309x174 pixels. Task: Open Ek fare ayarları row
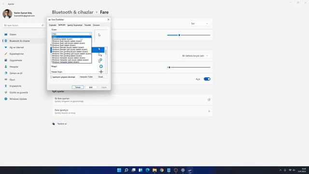coord(132,100)
